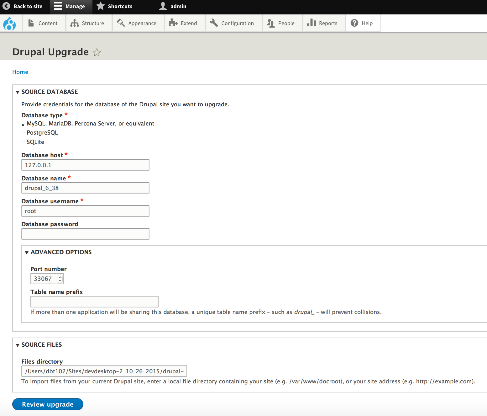Image resolution: width=487 pixels, height=416 pixels.
Task: Click the Shortcuts star icon
Action: 100,6
